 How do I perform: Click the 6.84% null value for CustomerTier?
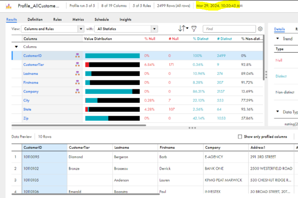click(x=149, y=65)
